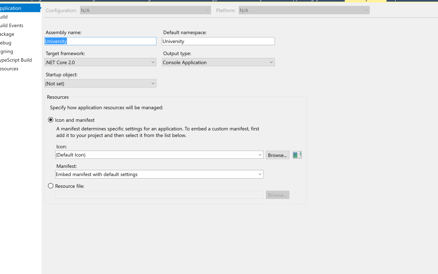The image size is (438, 274).
Task: Click the Browse button next to Icon
Action: click(277, 155)
